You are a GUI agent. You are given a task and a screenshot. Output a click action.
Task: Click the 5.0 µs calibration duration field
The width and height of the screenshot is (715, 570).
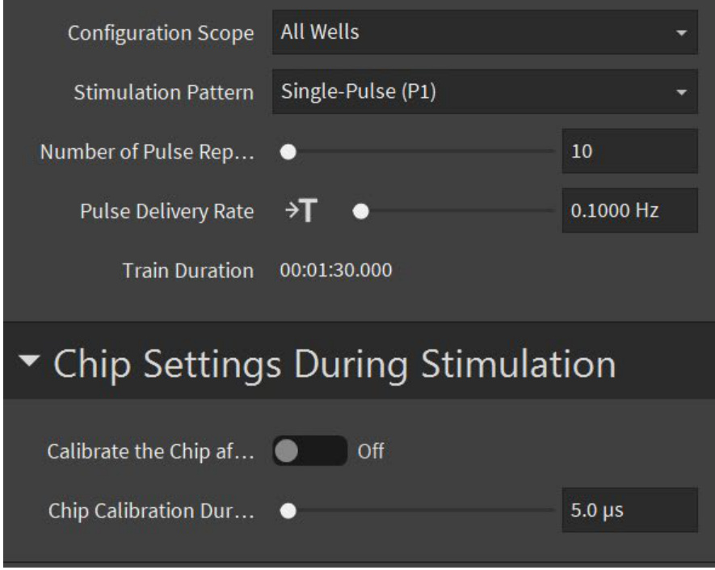tap(629, 511)
